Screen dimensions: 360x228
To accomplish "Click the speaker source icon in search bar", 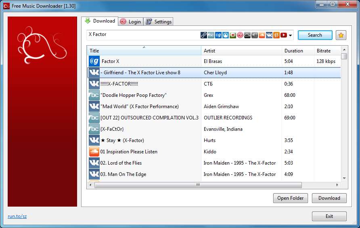I will point(255,35).
